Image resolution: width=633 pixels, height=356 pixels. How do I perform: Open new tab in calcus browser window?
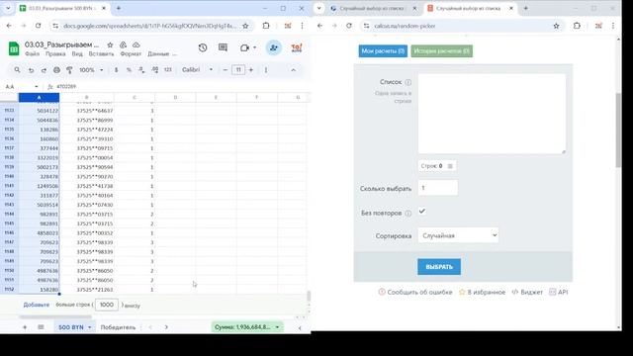click(x=525, y=8)
